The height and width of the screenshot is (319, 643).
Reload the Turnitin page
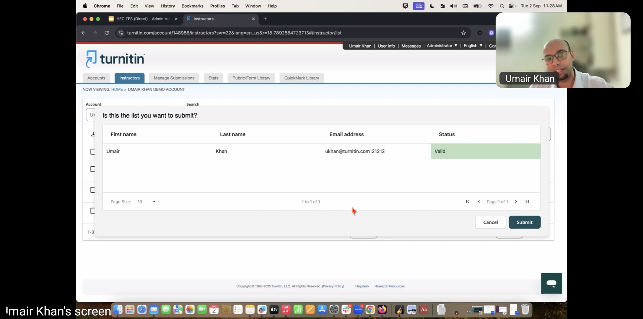point(107,33)
